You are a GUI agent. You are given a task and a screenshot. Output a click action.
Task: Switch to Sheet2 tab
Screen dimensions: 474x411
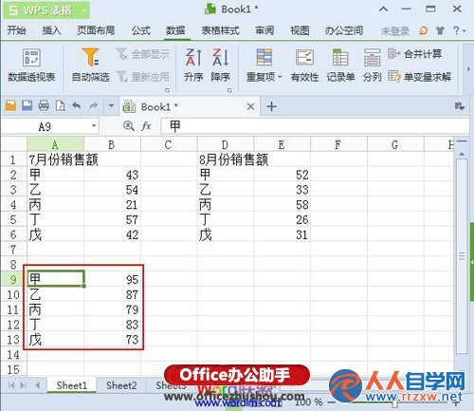(x=121, y=385)
